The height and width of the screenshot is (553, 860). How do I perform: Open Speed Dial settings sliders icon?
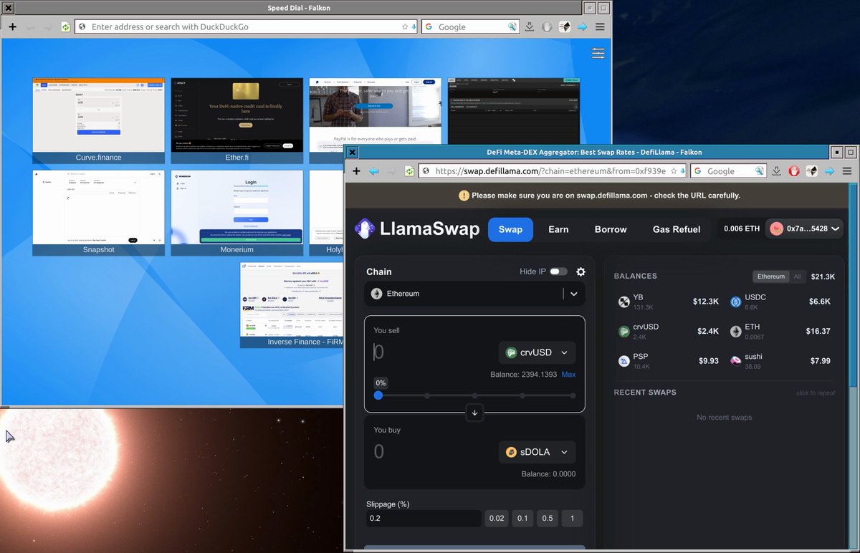[x=598, y=54]
